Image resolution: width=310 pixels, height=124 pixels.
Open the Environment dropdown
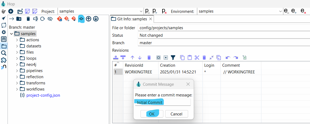[x=280, y=11]
